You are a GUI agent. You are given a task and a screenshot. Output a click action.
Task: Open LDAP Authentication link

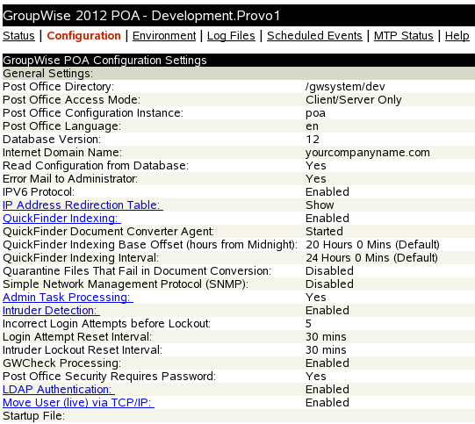59,390
